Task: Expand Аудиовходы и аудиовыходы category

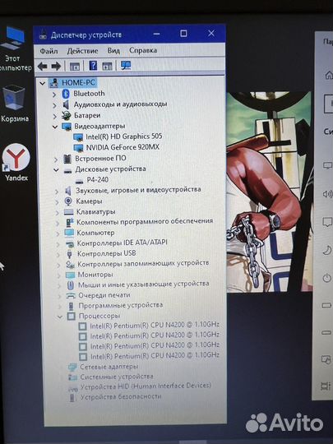Action: [x=54, y=105]
